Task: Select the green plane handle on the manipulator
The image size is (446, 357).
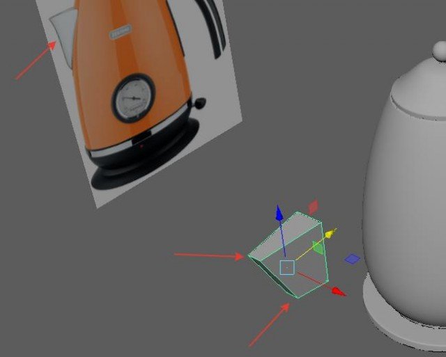Action: click(318, 247)
